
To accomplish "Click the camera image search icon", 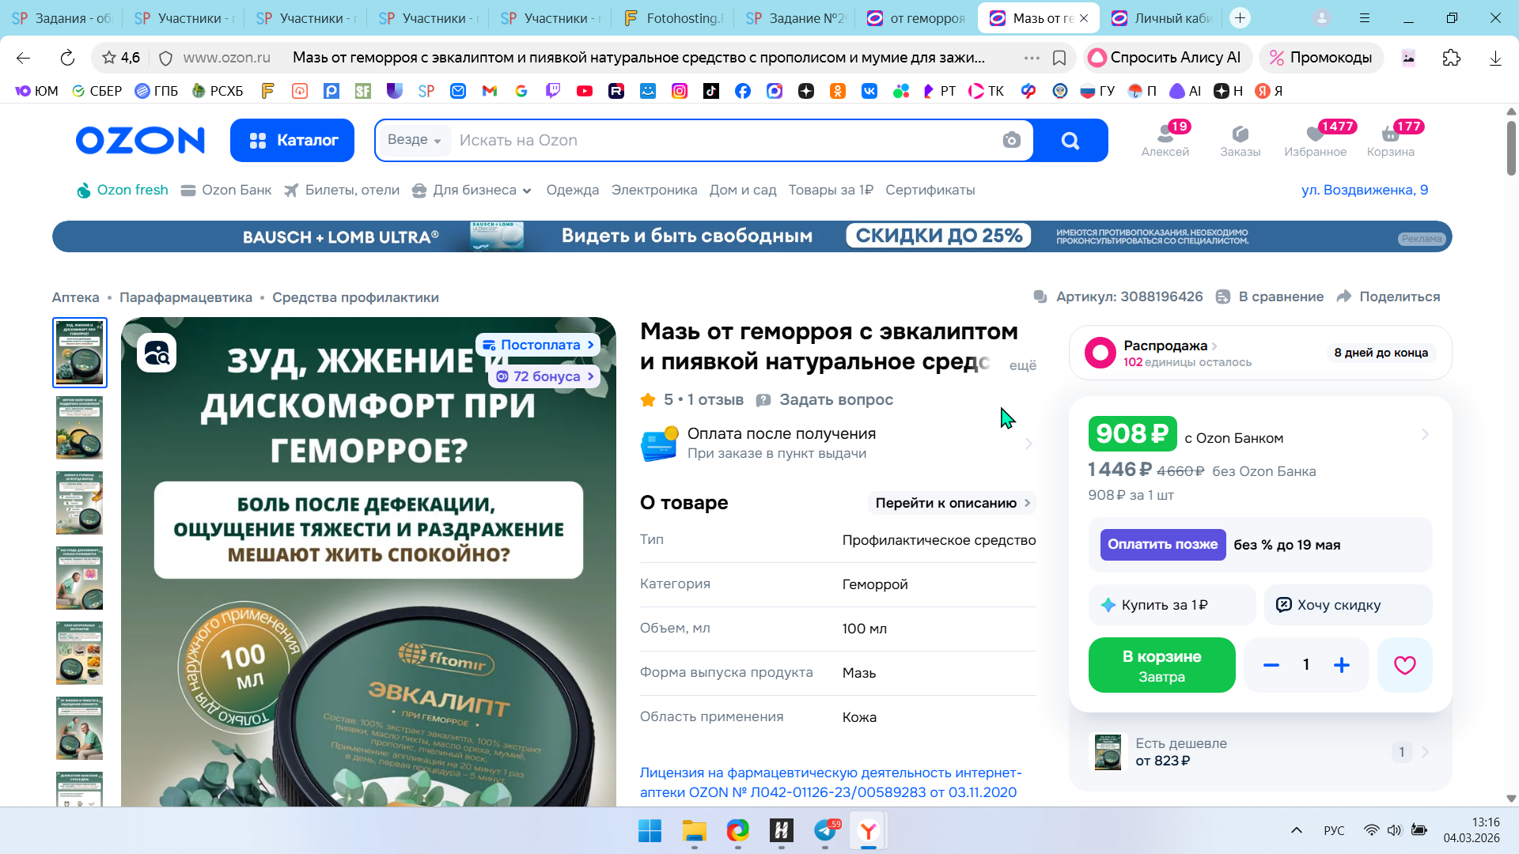I will [1011, 141].
